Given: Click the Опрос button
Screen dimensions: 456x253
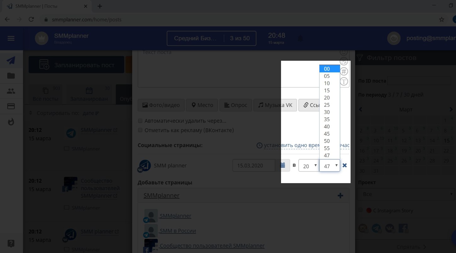Looking at the screenshot, I should (236, 105).
